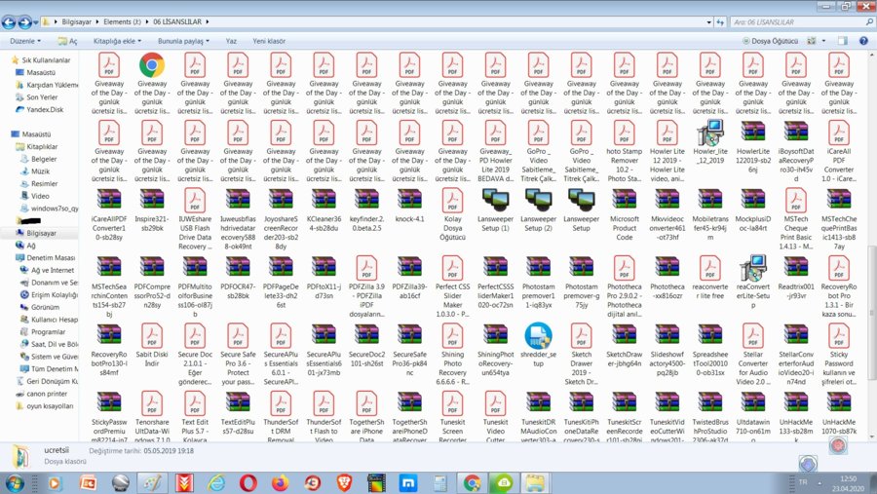Expand the view options dropdown arrow

point(823,41)
